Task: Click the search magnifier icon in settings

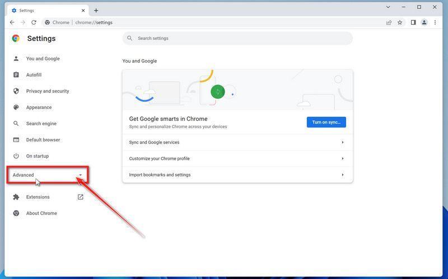Action: pyautogui.click(x=130, y=38)
